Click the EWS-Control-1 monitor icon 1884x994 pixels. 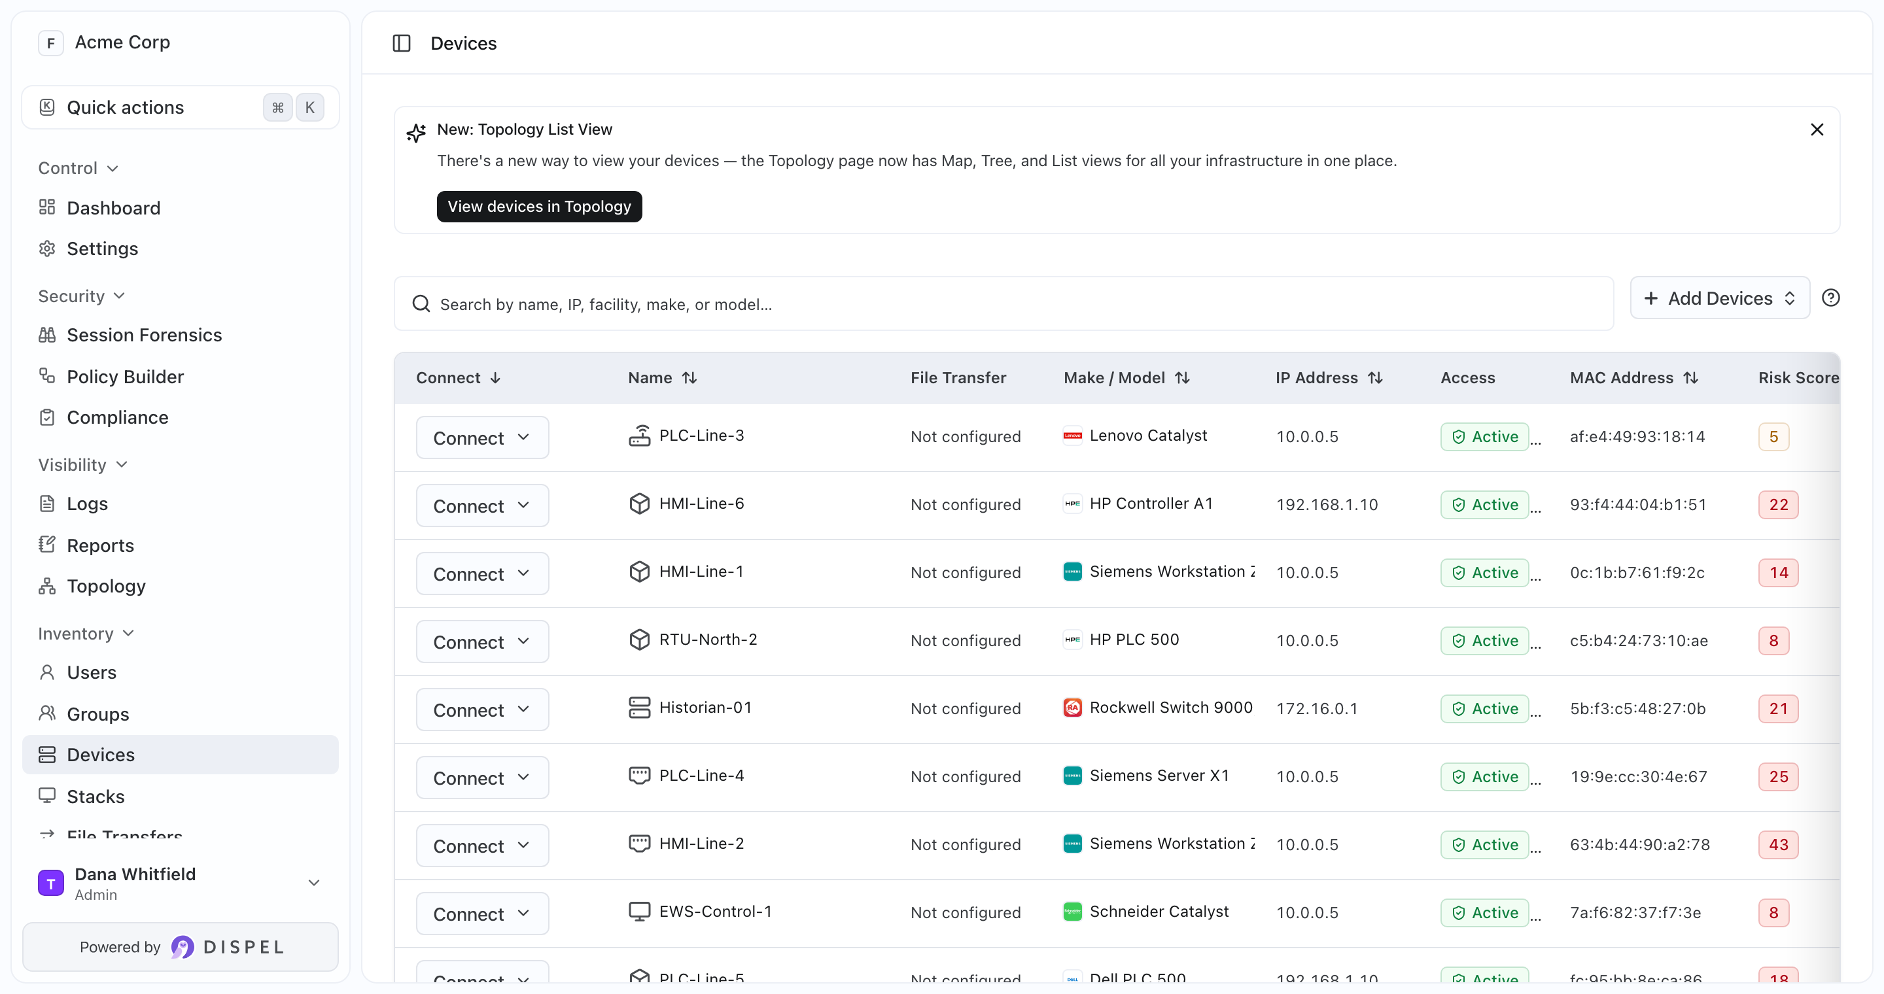639,912
